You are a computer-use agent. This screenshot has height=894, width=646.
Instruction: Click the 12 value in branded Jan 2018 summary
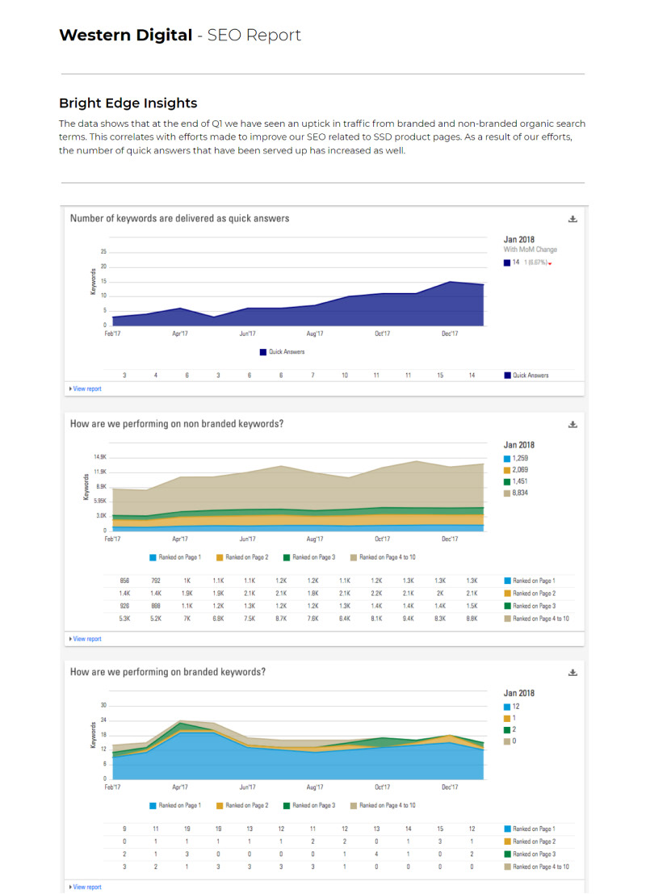pyautogui.click(x=516, y=707)
